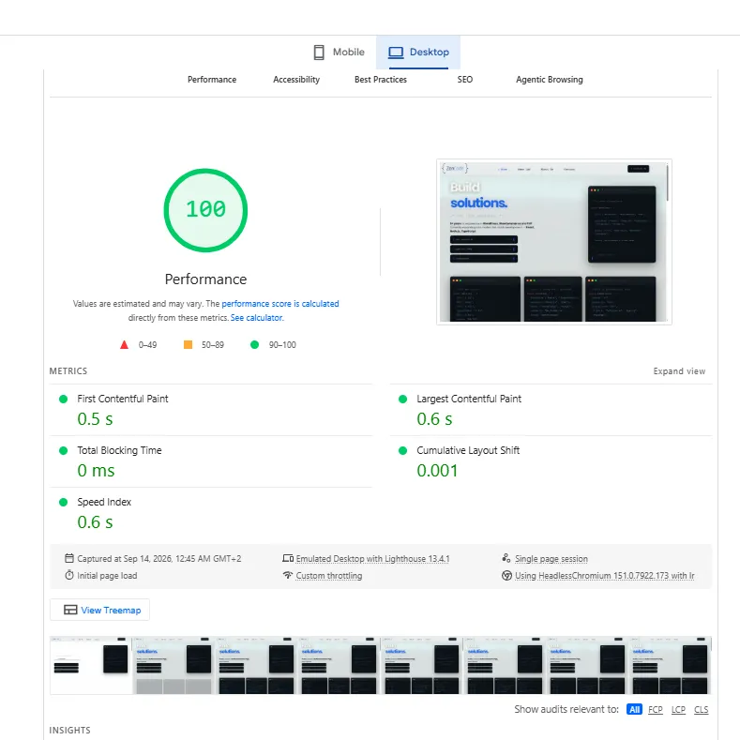
Task: Filter audits relevant to LCP
Action: [x=678, y=709]
